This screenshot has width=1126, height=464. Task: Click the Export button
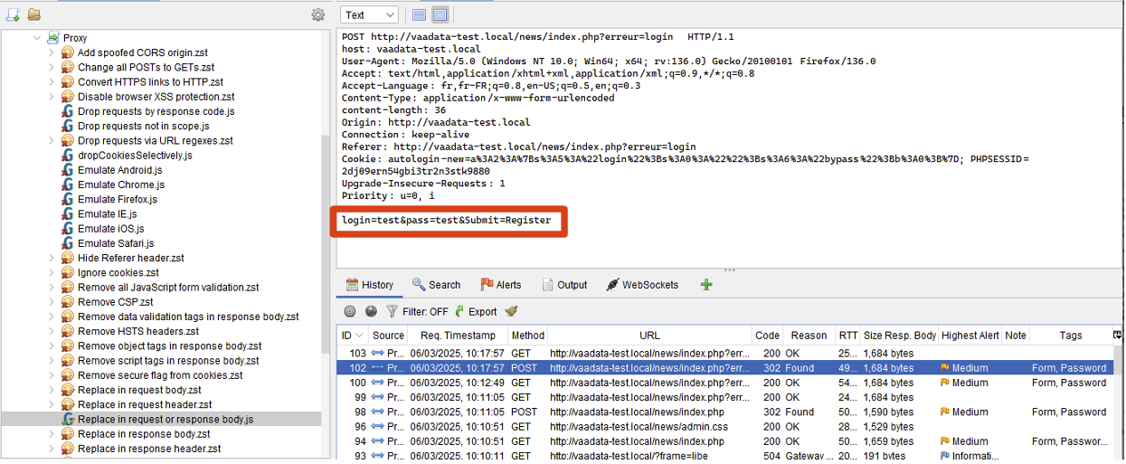pyautogui.click(x=475, y=311)
